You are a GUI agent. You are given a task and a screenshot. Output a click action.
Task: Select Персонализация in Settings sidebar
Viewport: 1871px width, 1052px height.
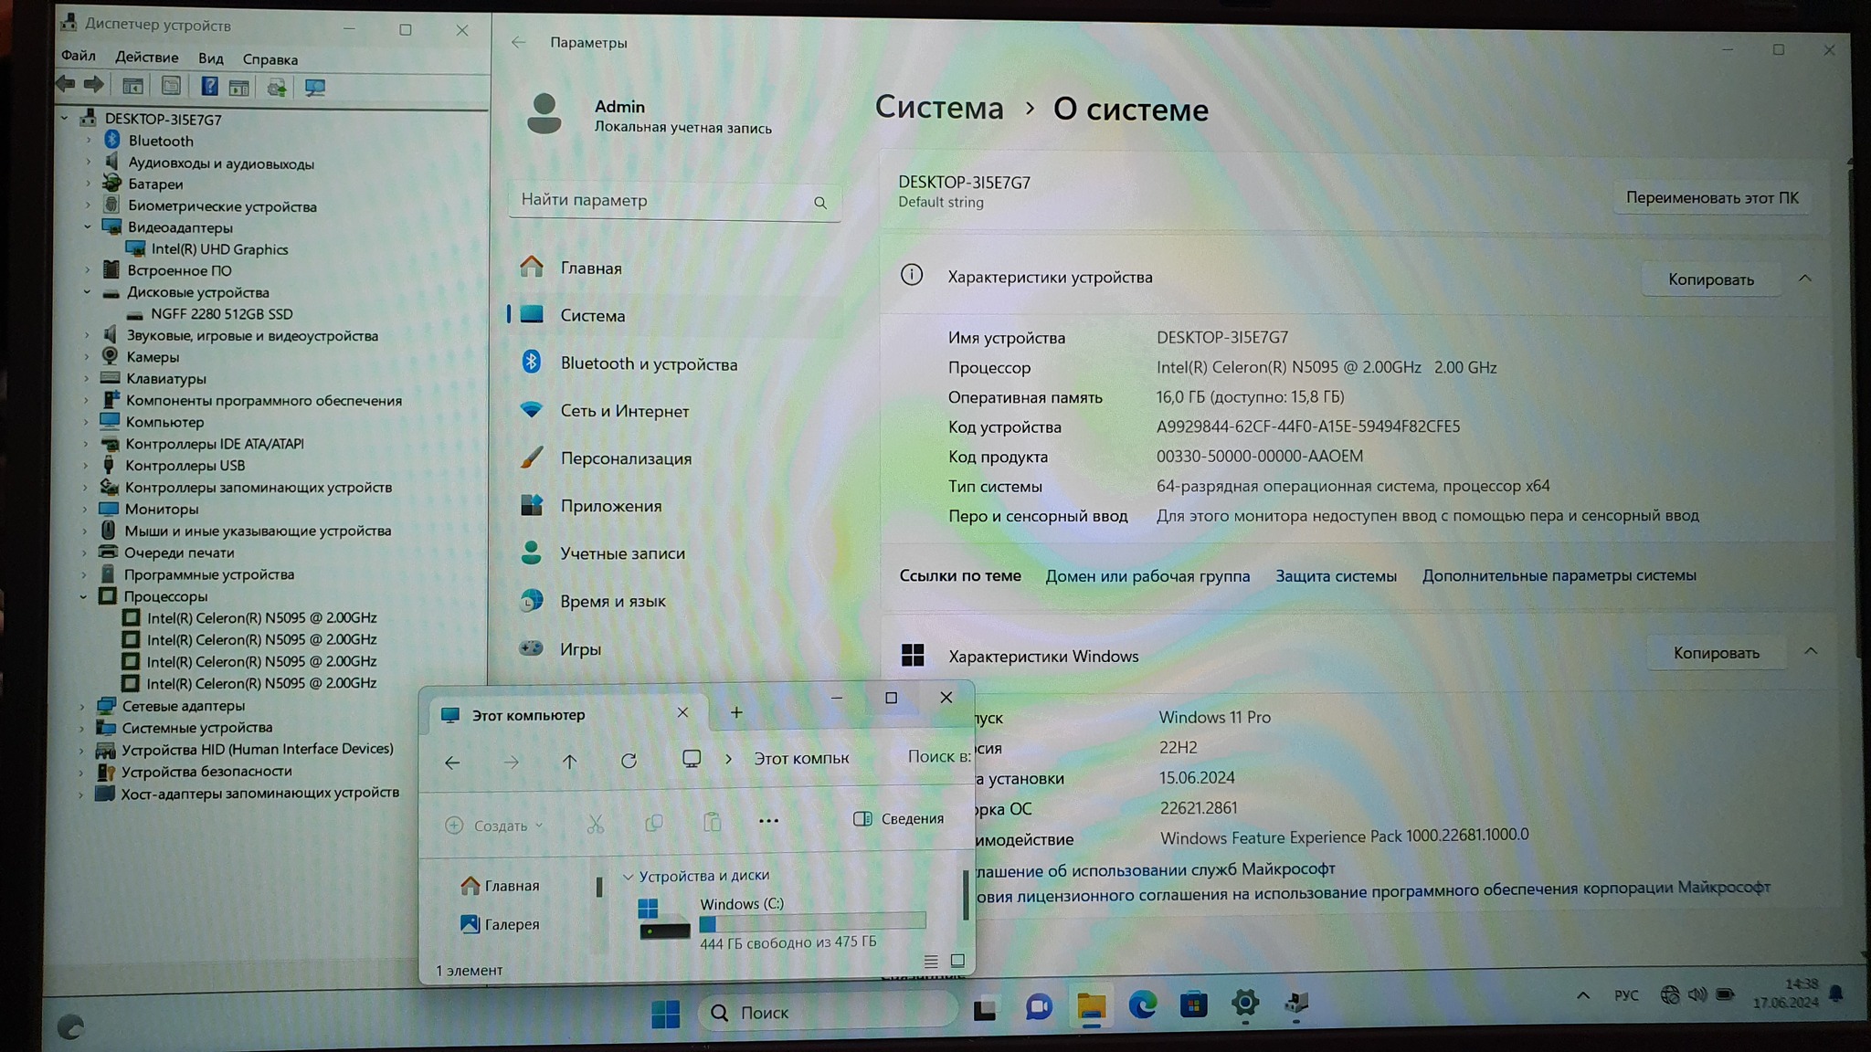pyautogui.click(x=625, y=458)
